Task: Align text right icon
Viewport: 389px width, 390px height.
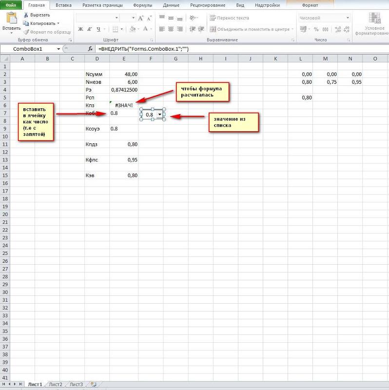Action: click(x=180, y=29)
